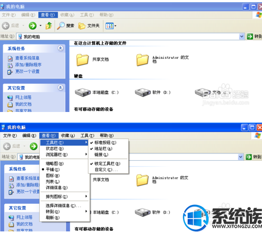
Task: Click the 搜索 magnifier icon in upper window
Action: pos(61,26)
